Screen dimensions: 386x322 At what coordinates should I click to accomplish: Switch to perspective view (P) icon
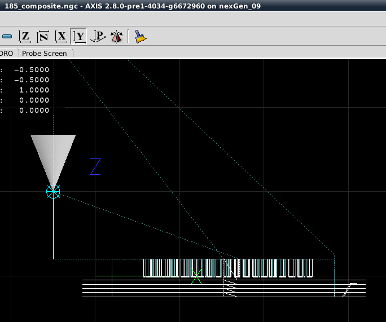tap(98, 37)
